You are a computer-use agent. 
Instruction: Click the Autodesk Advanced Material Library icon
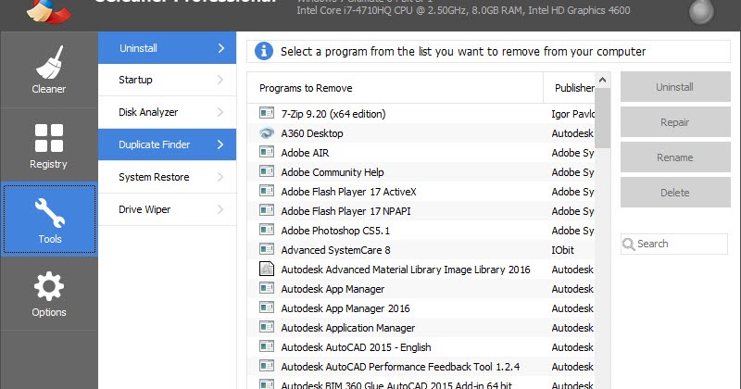tap(267, 269)
